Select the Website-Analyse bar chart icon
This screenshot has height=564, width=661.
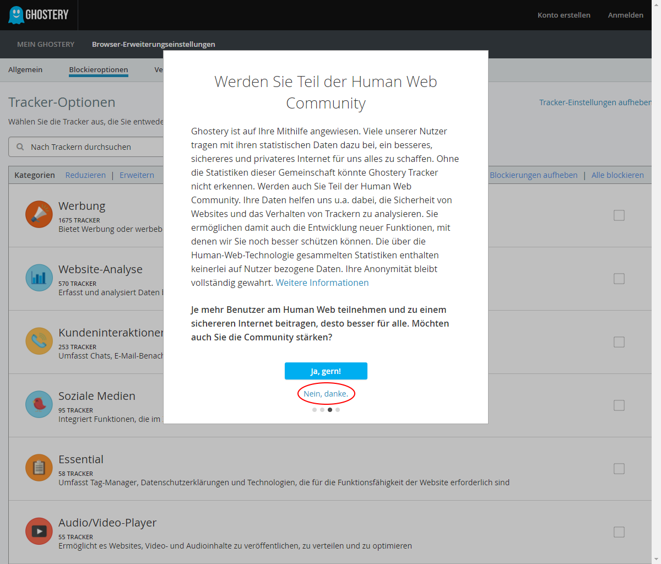(39, 278)
